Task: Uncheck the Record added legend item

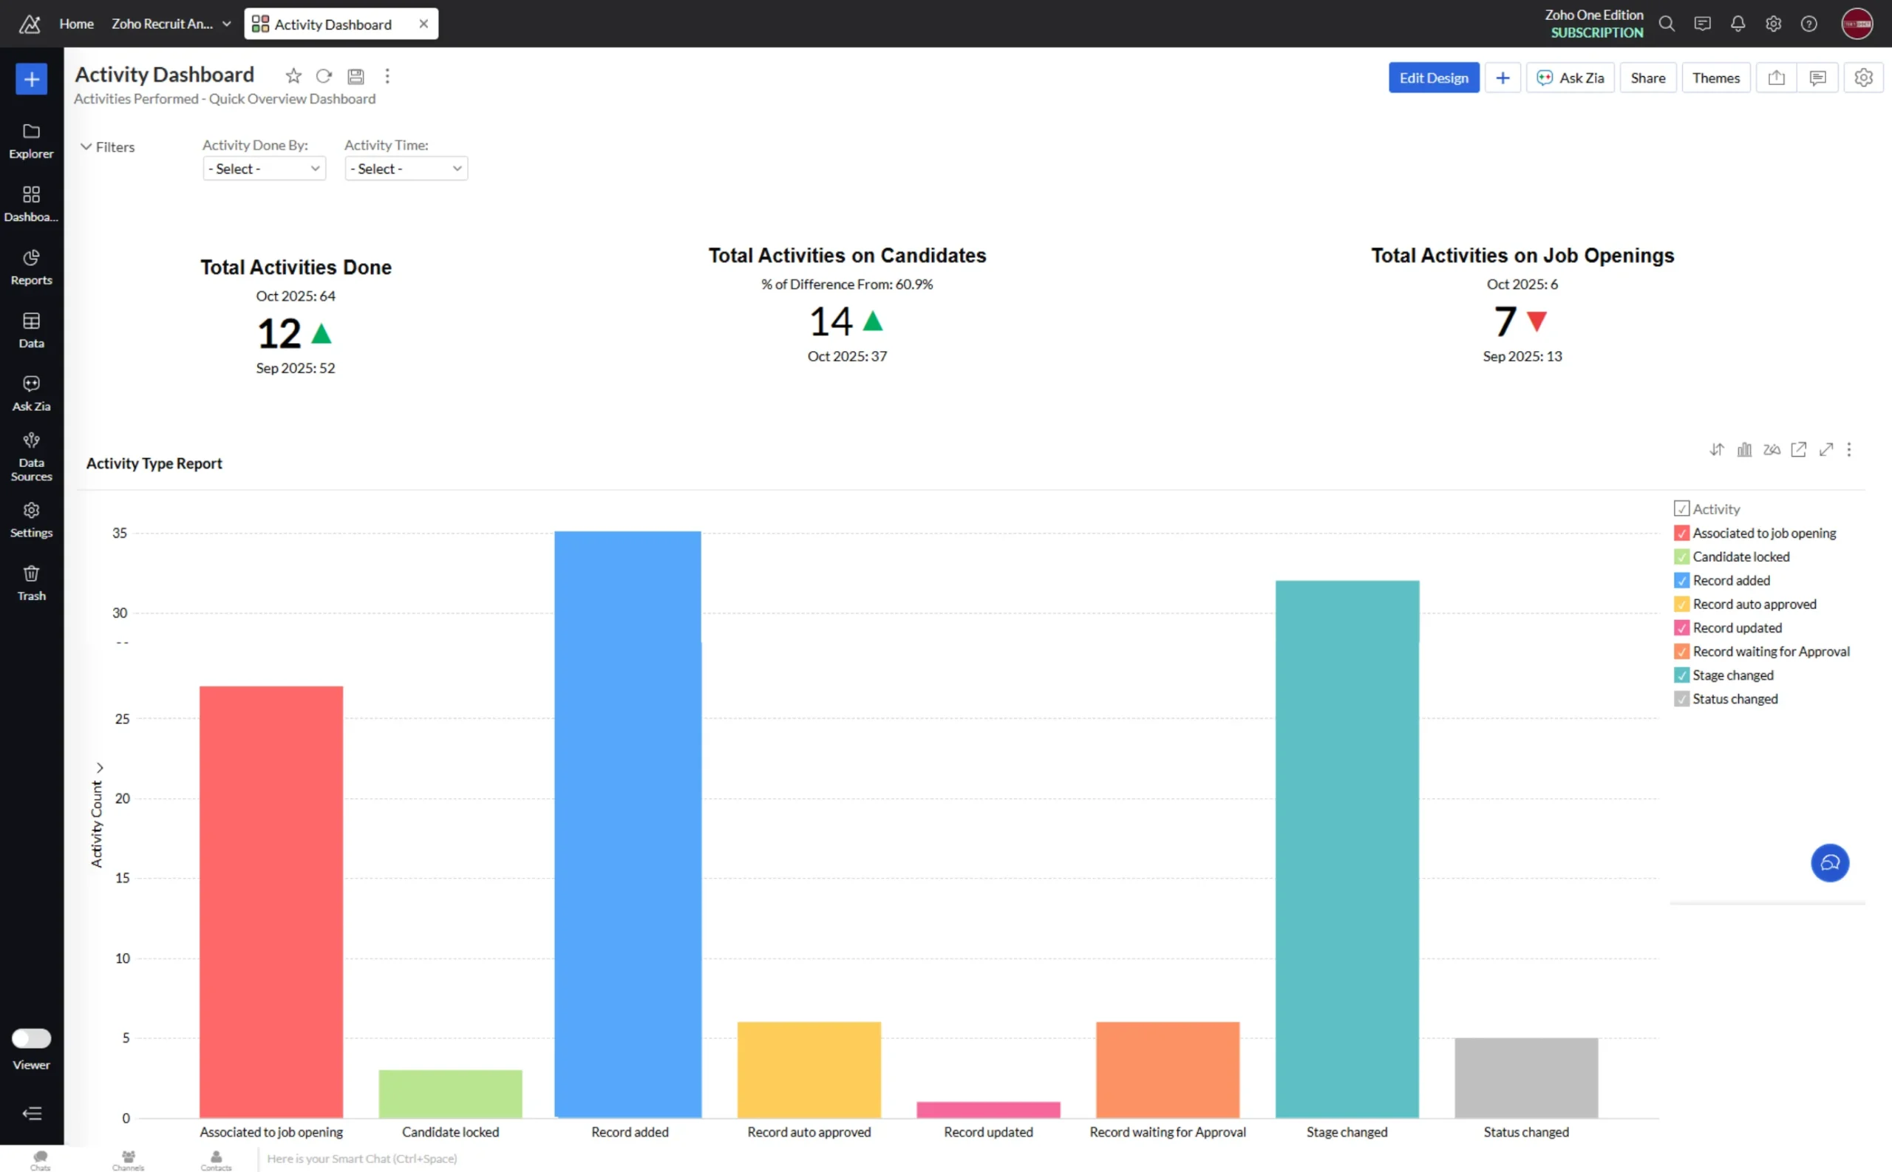Action: click(x=1681, y=580)
